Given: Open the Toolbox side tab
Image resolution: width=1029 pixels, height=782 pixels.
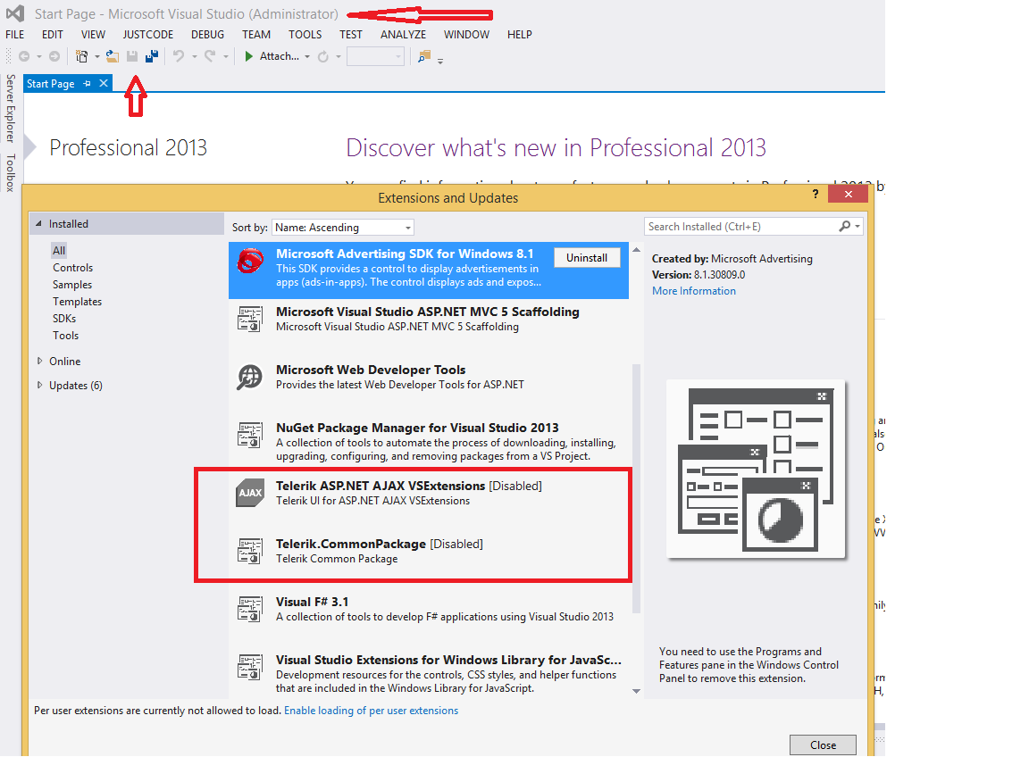Looking at the screenshot, I should (x=11, y=172).
